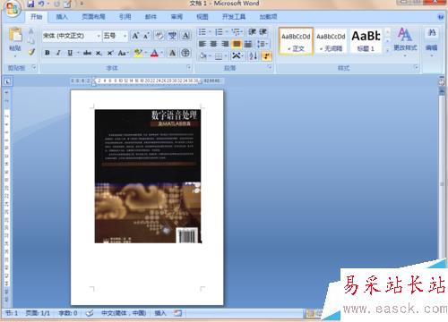The height and width of the screenshot is (322, 448).
Task: Click 插入 insert mode in status bar
Action: 160,313
